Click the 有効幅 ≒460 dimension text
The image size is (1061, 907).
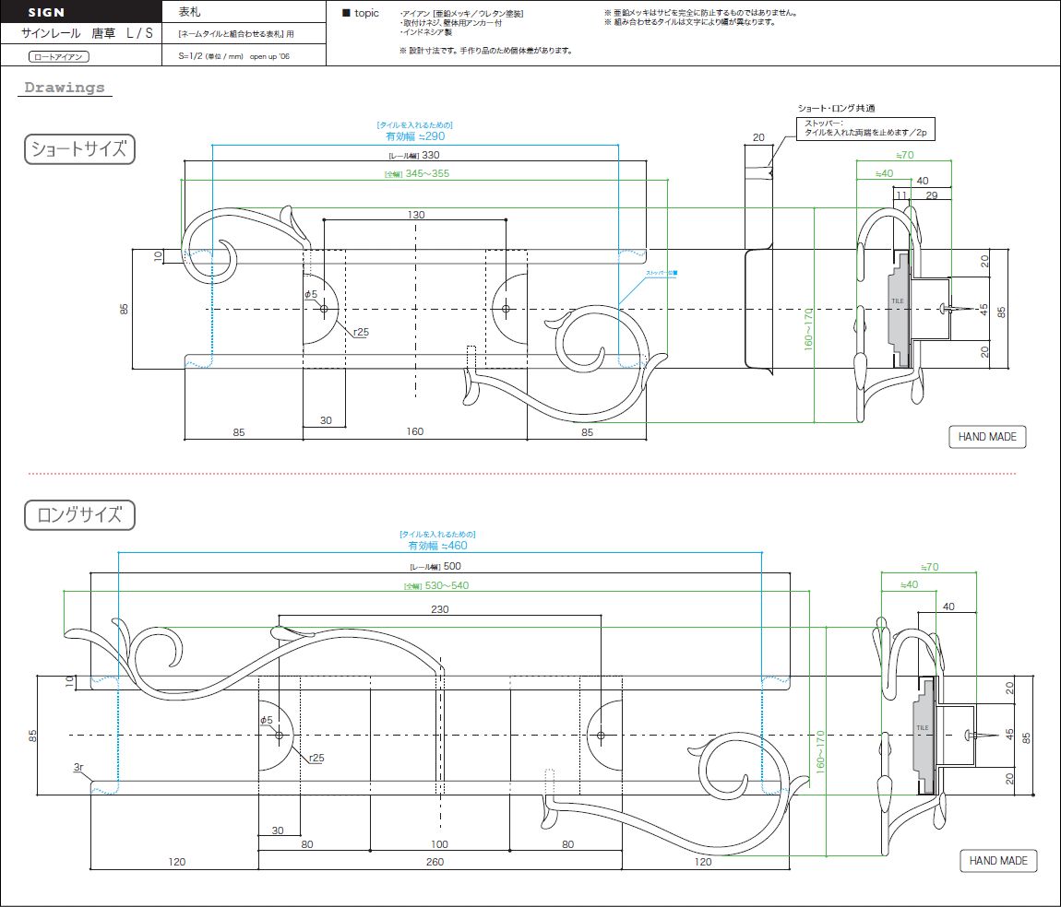(x=437, y=546)
